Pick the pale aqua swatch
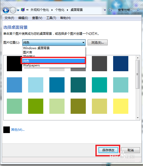This screenshot has height=166, width=143. (121, 85)
